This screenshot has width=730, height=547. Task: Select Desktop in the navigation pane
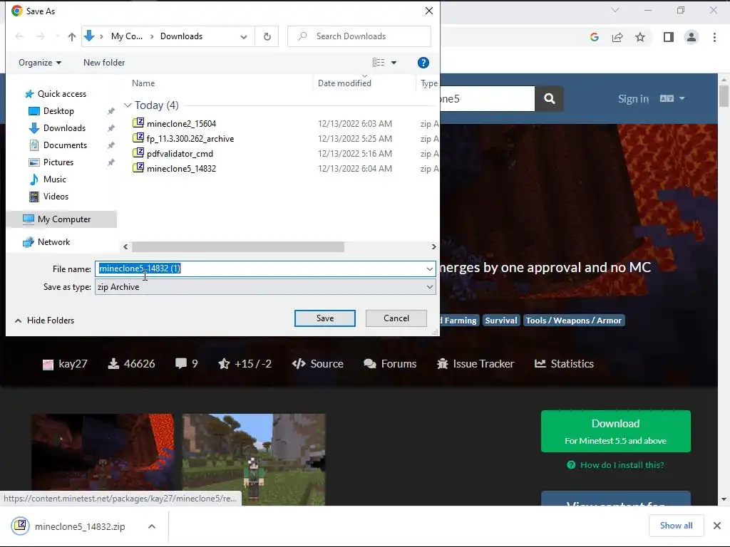(58, 111)
